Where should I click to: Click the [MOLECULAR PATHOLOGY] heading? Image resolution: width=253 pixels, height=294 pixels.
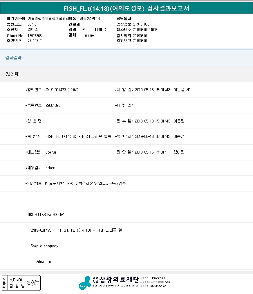[x=46, y=215]
